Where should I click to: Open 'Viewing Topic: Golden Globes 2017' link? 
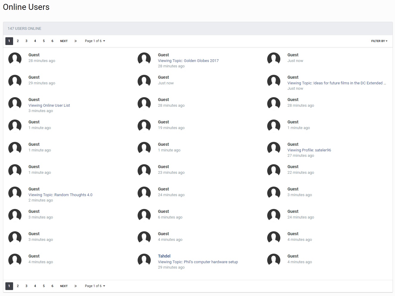(x=188, y=61)
